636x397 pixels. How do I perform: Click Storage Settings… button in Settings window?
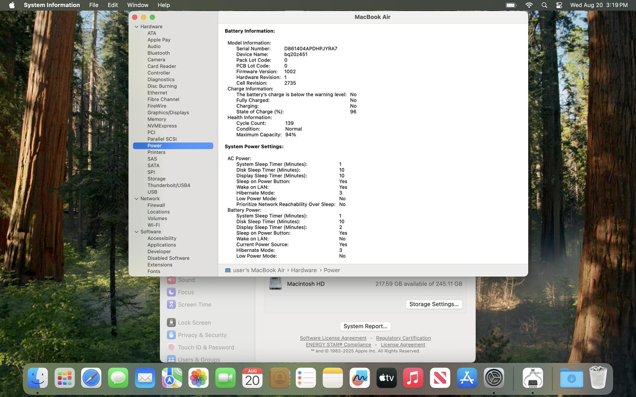[434, 304]
